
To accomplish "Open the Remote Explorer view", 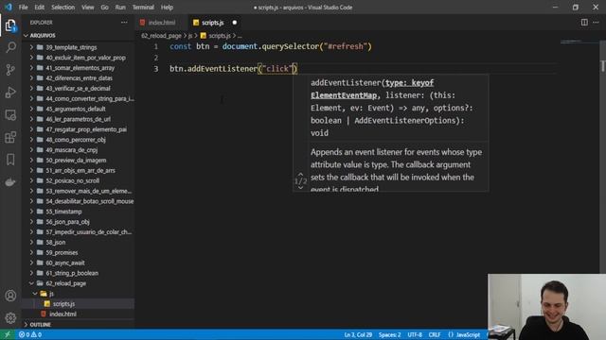I will (x=10, y=115).
